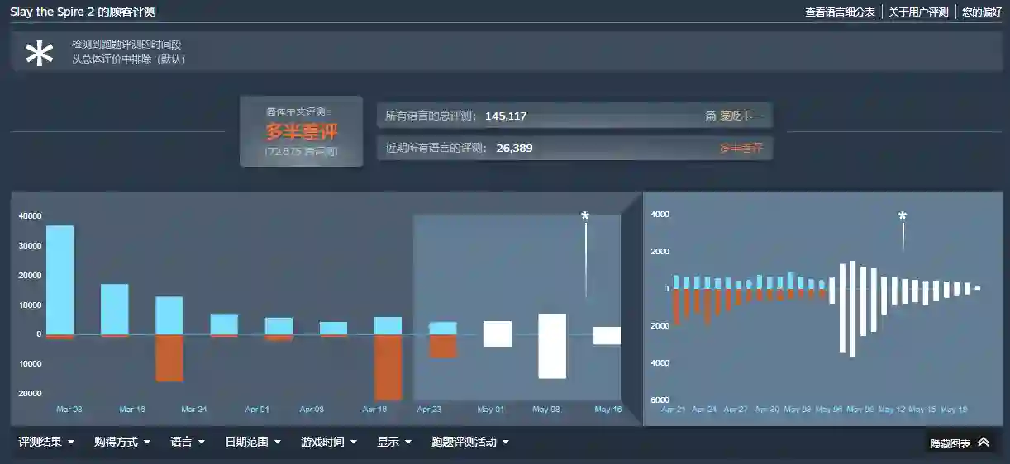Click the 隐藏图表 hide chart button
Screen dimensions: 1010x464
click(960, 443)
